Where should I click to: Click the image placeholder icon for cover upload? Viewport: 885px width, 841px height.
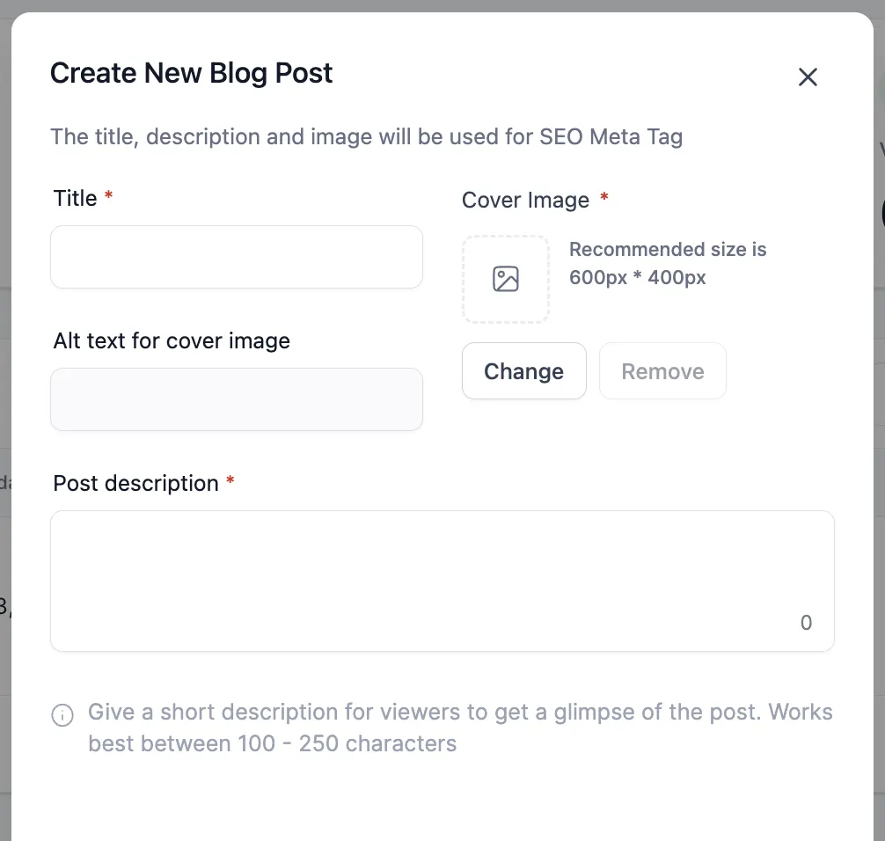(506, 280)
